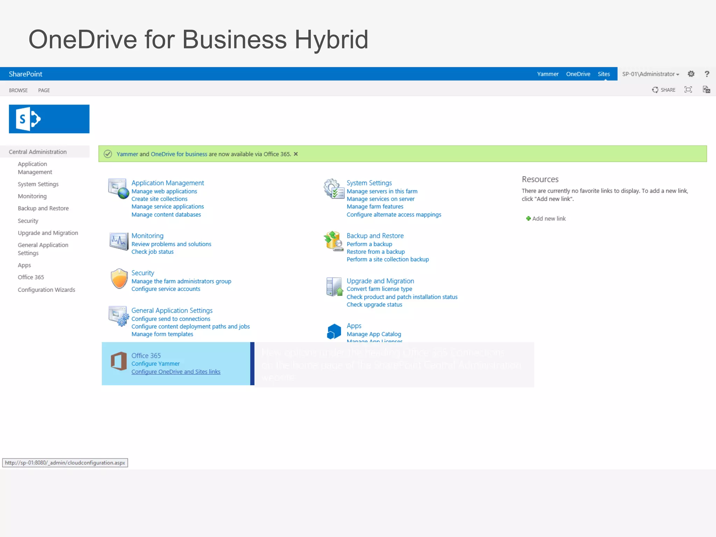This screenshot has width=716, height=537.
Task: Click the SharePoint logo tile
Action: pos(49,119)
